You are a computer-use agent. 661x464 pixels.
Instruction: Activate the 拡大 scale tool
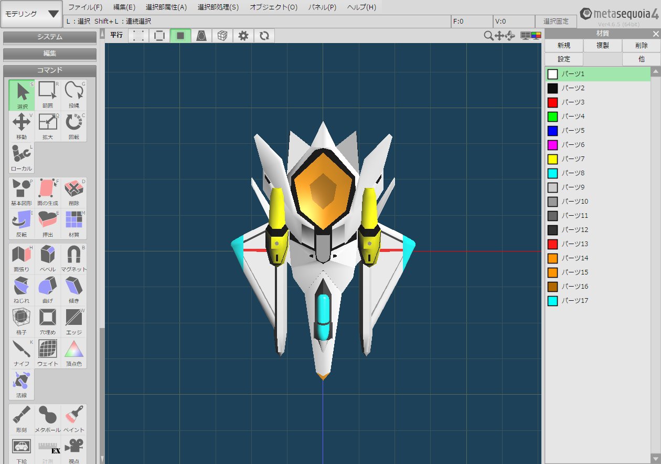click(48, 126)
